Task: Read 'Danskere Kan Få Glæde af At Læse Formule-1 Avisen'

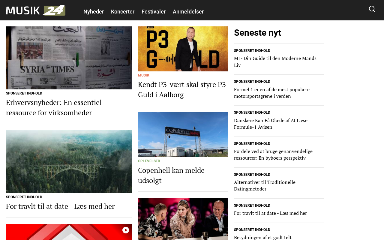Action: [x=271, y=124]
